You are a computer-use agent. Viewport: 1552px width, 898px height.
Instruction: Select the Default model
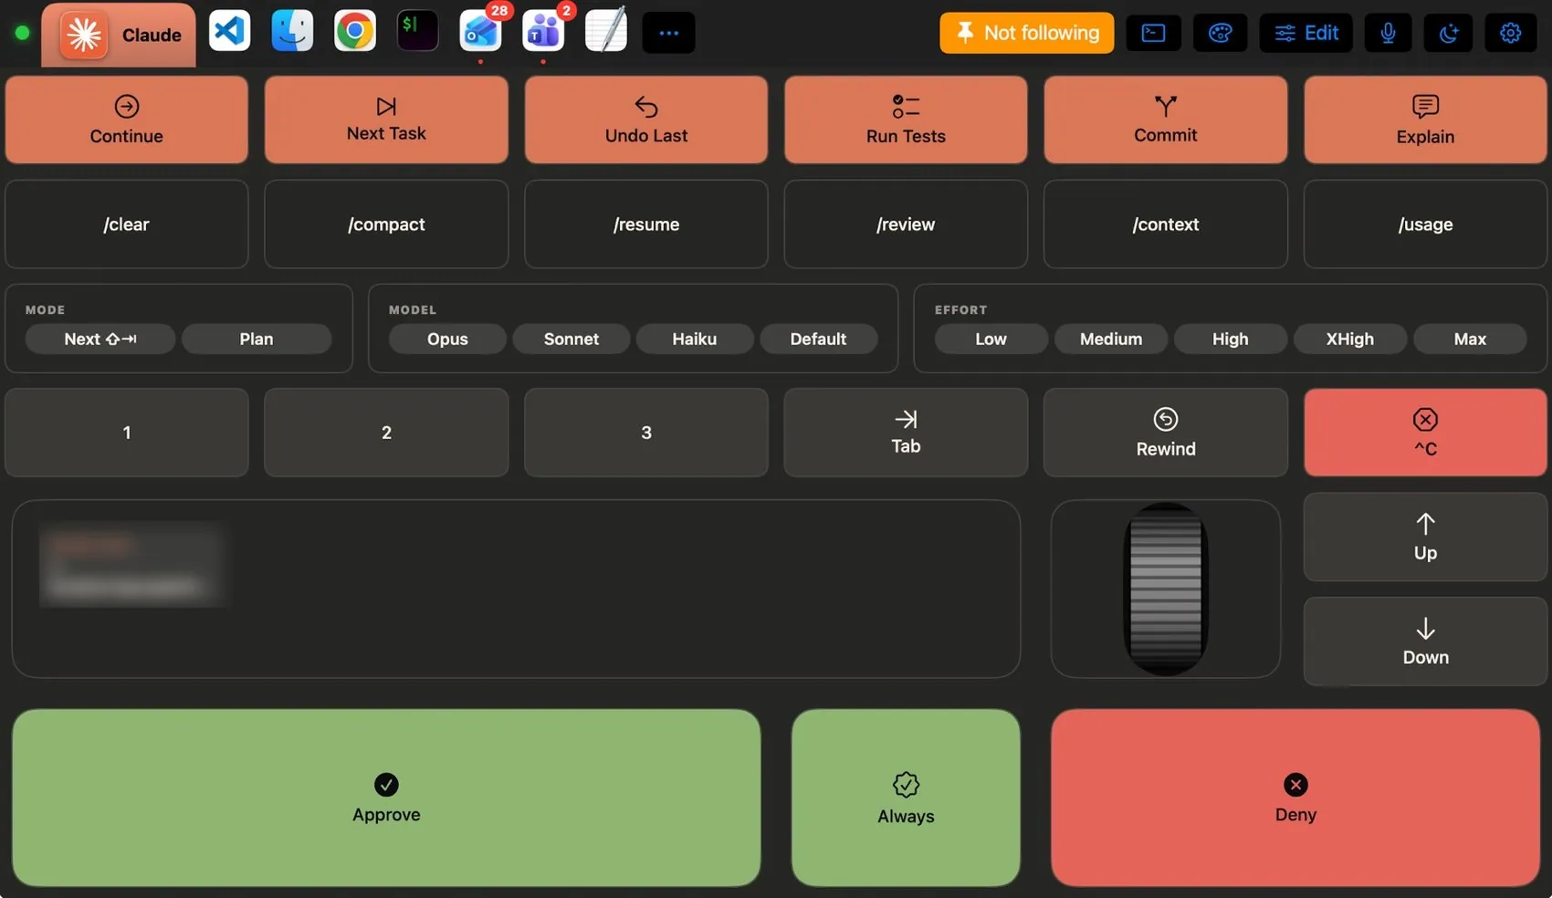(x=819, y=339)
